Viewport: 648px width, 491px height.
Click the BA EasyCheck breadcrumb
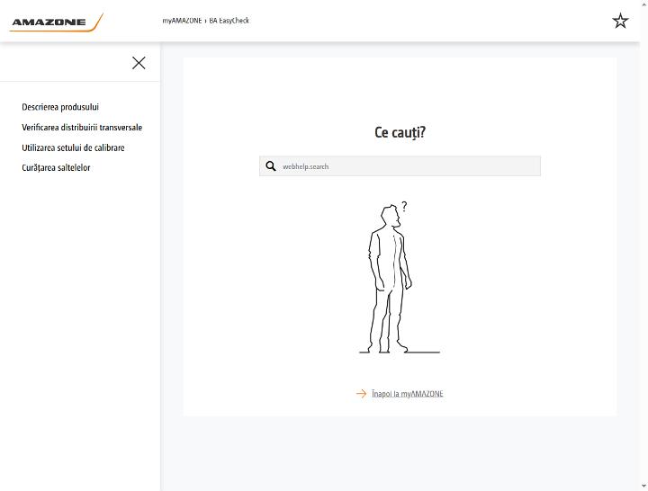pos(229,21)
